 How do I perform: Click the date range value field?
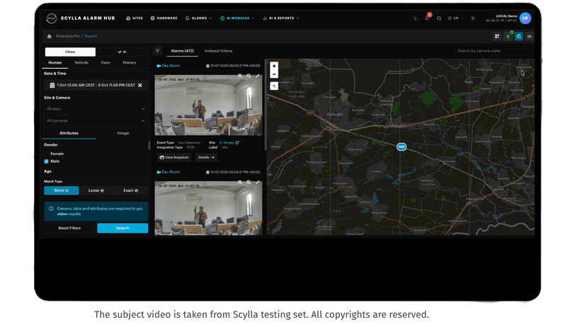pyautogui.click(x=96, y=85)
